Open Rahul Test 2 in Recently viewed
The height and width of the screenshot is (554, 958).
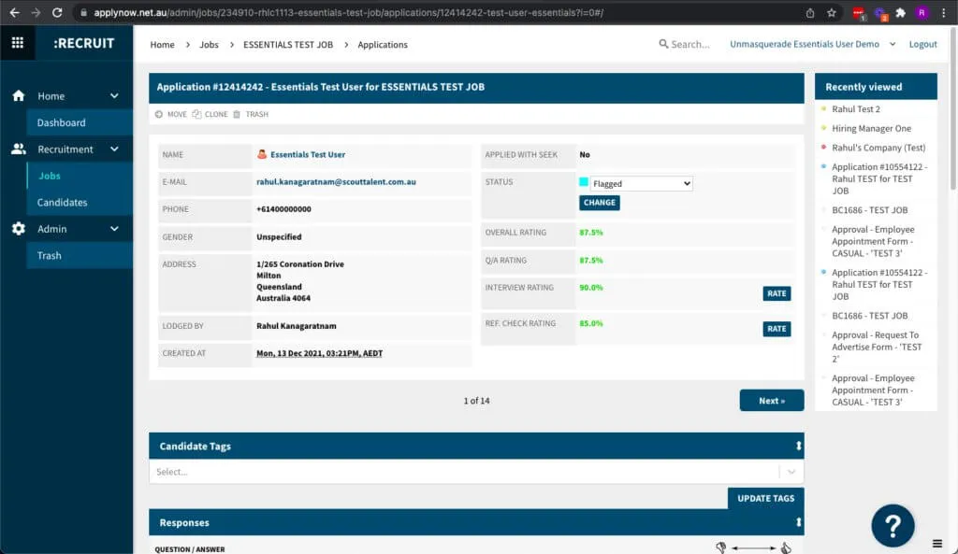pyautogui.click(x=856, y=109)
